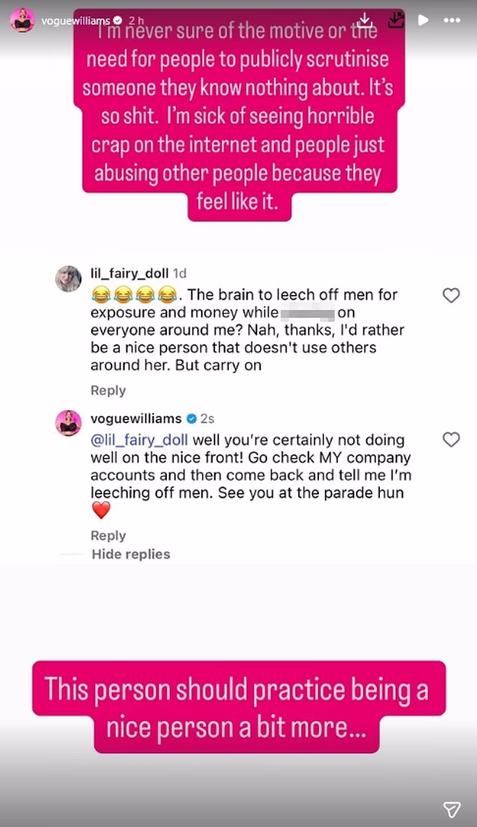Screen dimensions: 477x827
Task: Like lil_fairy_doll's comment with the heart
Action: pyautogui.click(x=451, y=296)
